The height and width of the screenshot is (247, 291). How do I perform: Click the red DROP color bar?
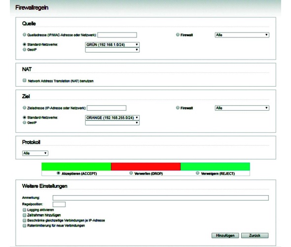point(145,166)
